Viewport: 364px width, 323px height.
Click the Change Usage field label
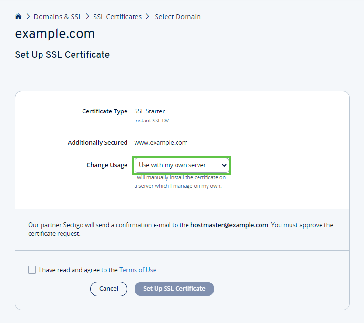[x=107, y=165]
